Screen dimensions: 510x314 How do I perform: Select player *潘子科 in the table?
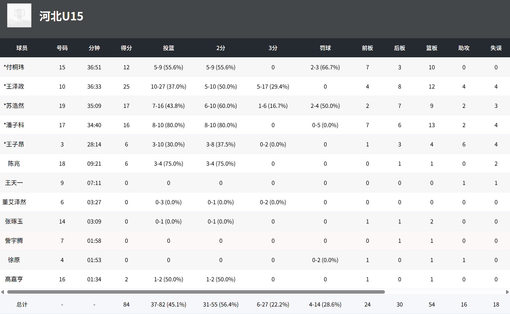(14, 125)
